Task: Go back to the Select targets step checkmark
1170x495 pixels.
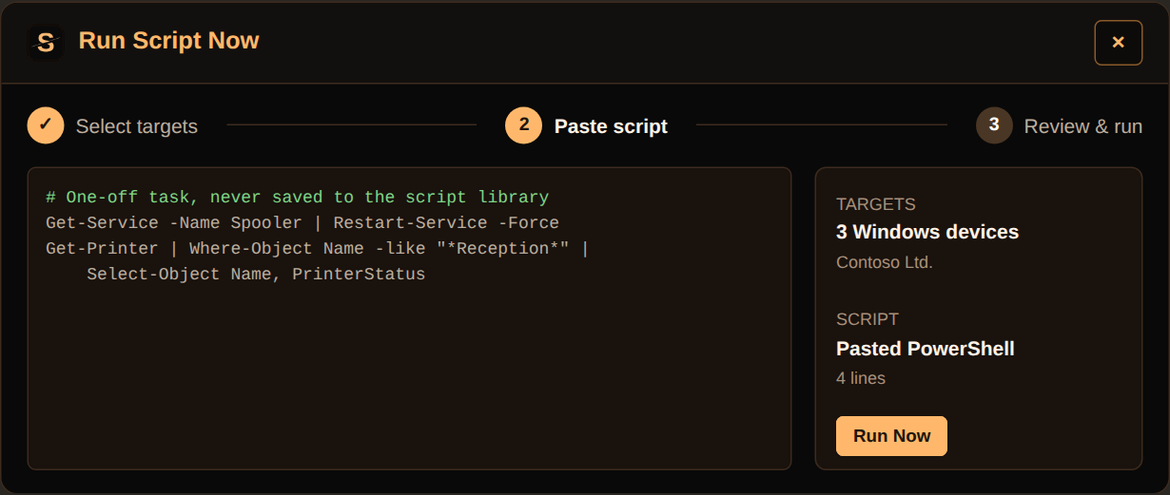Action: tap(46, 125)
